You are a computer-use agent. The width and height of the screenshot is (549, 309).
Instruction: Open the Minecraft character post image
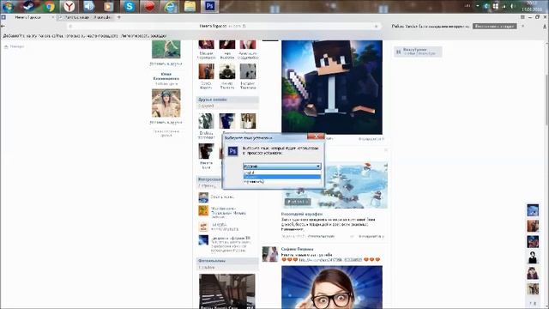pos(332,87)
